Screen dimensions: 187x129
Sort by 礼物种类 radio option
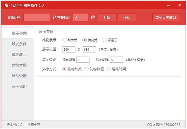click(72, 69)
